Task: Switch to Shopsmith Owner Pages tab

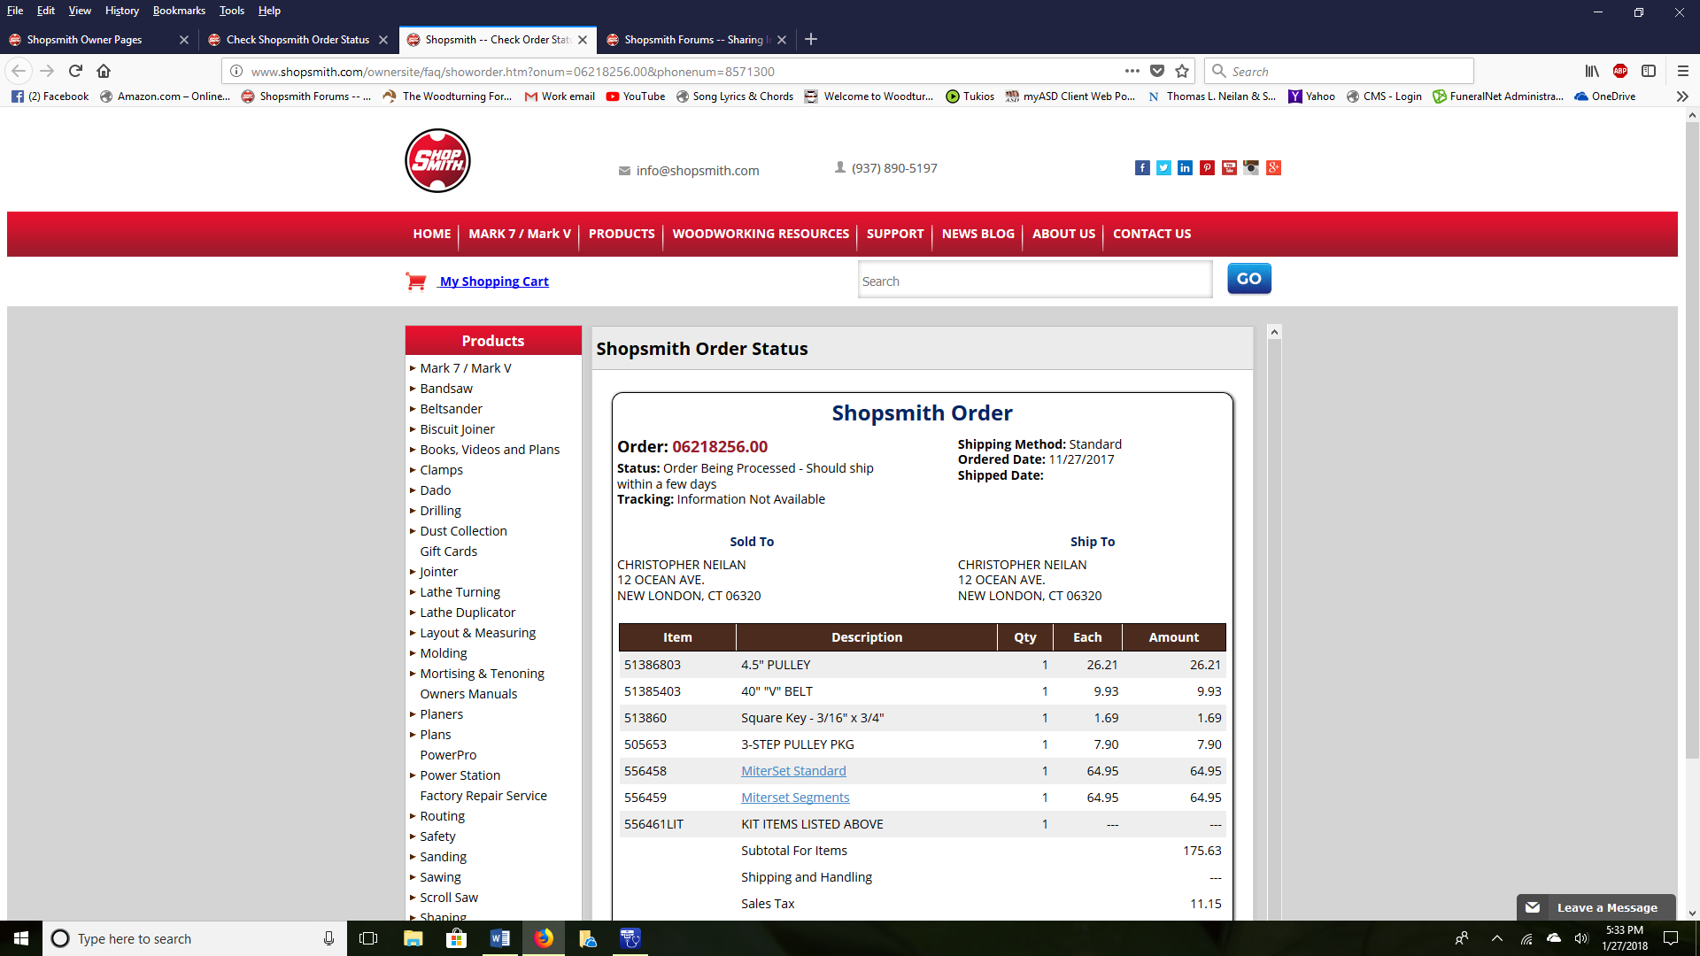Action: point(84,39)
